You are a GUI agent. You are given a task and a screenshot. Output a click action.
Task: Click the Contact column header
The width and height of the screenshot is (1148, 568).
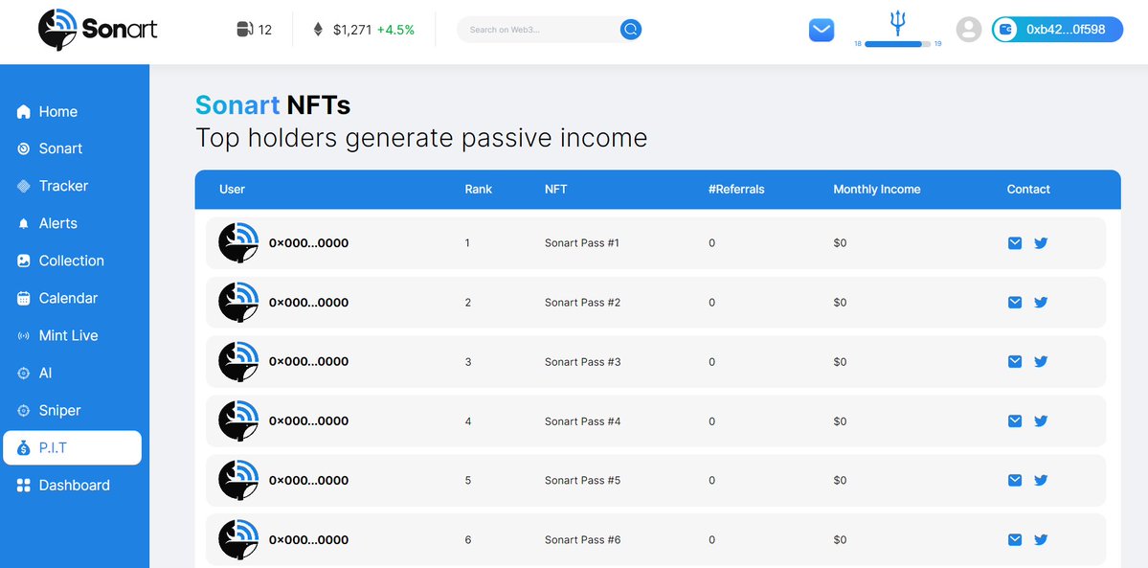1028,189
